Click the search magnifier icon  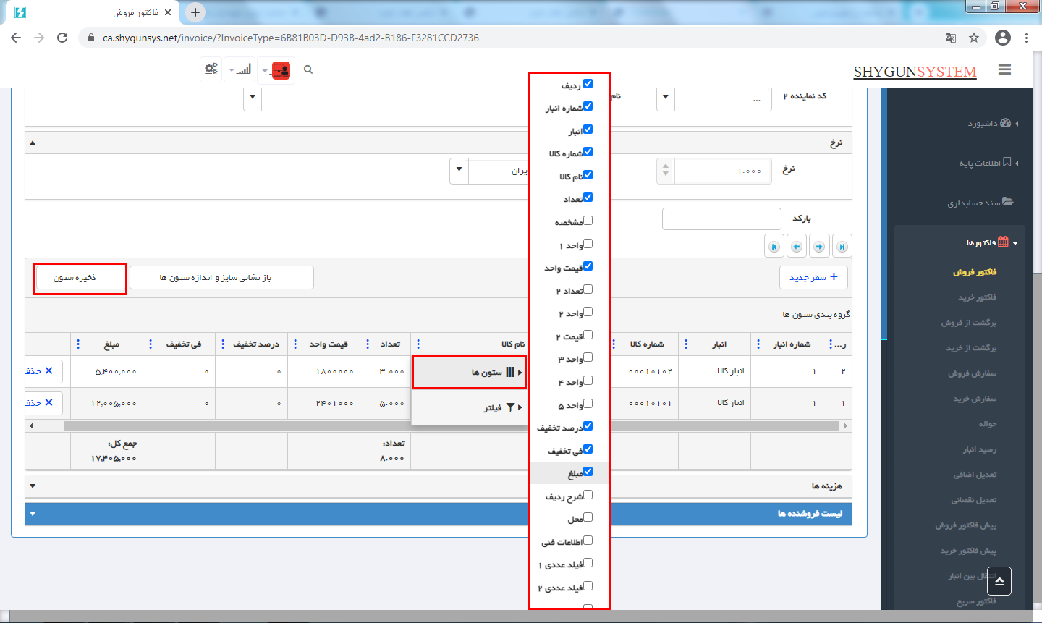point(308,69)
